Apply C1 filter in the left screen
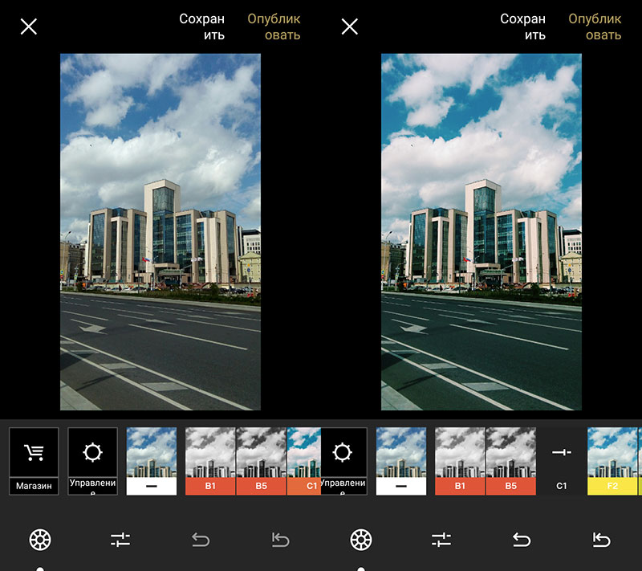 point(304,461)
